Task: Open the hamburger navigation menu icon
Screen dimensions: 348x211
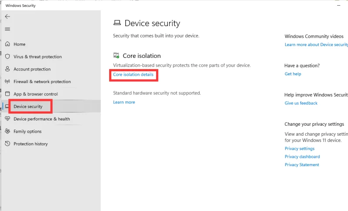Action: (x=7, y=29)
